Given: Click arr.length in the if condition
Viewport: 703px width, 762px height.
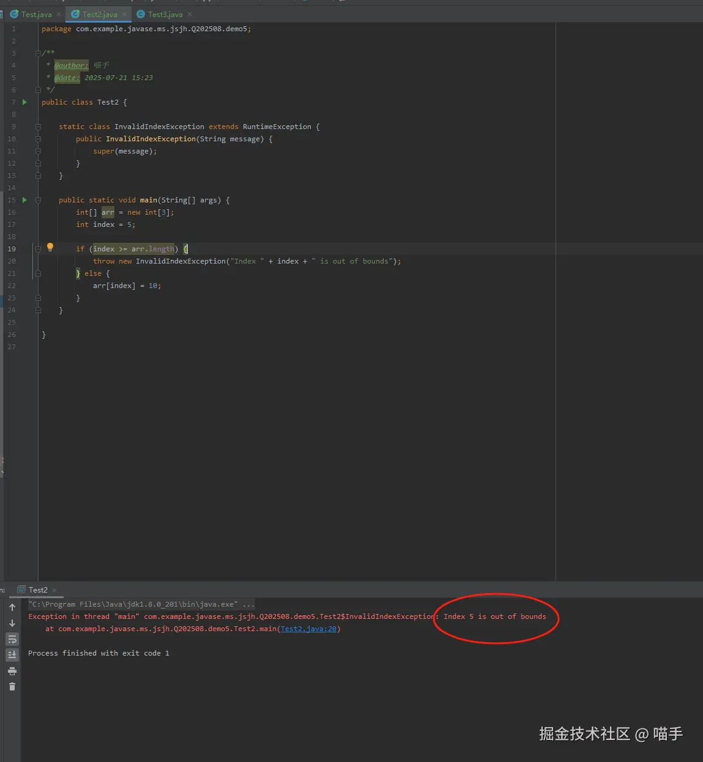Looking at the screenshot, I should pyautogui.click(x=153, y=249).
